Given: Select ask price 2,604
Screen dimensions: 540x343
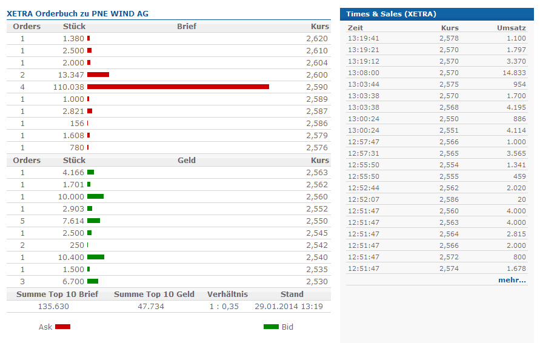Looking at the screenshot, I should [317, 62].
